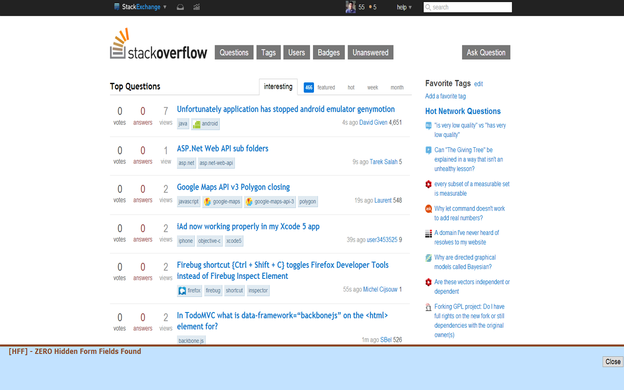The width and height of the screenshot is (624, 390).
Task: Open SBel's user profile
Action: click(386, 340)
